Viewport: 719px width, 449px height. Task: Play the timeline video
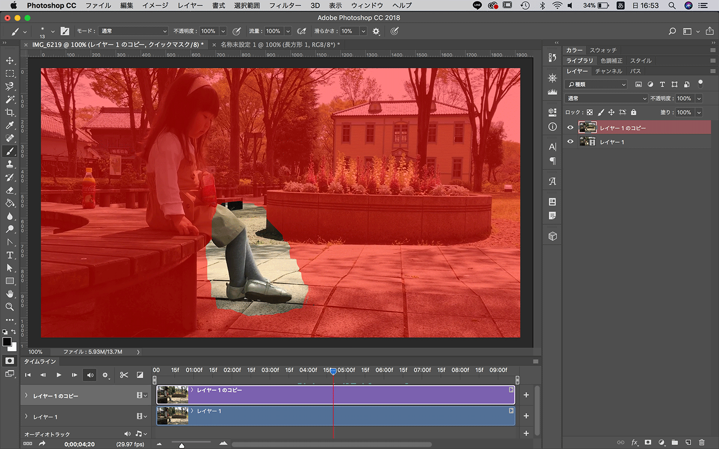coord(59,375)
